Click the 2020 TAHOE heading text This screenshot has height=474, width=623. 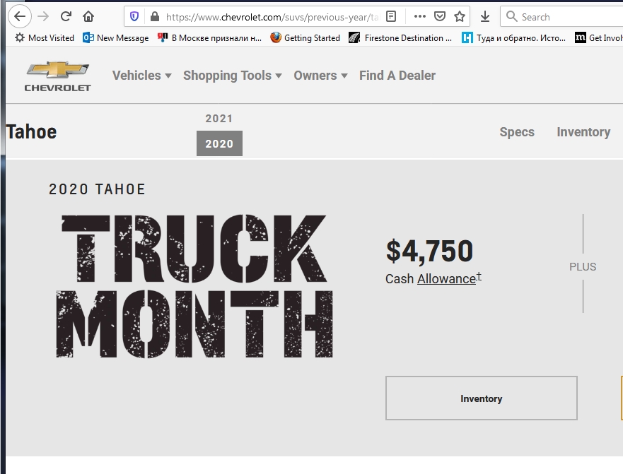[97, 189]
